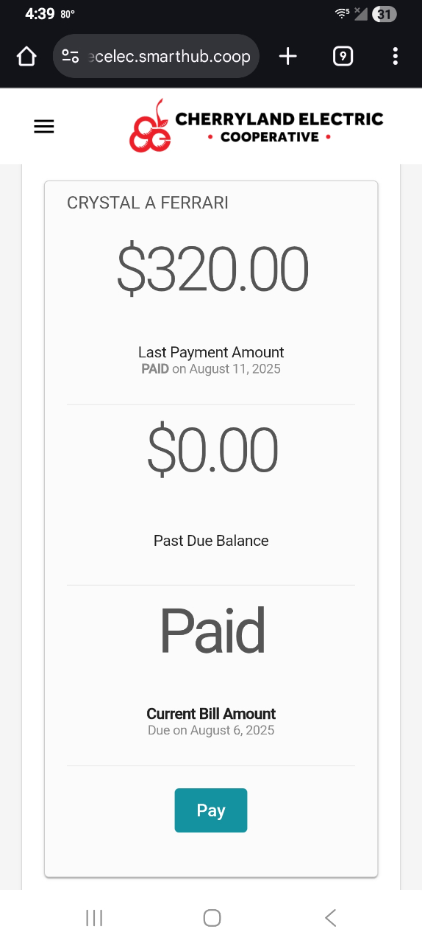The width and height of the screenshot is (422, 943).
Task: Open the browser three-dot overflow menu
Action: pyautogui.click(x=396, y=56)
